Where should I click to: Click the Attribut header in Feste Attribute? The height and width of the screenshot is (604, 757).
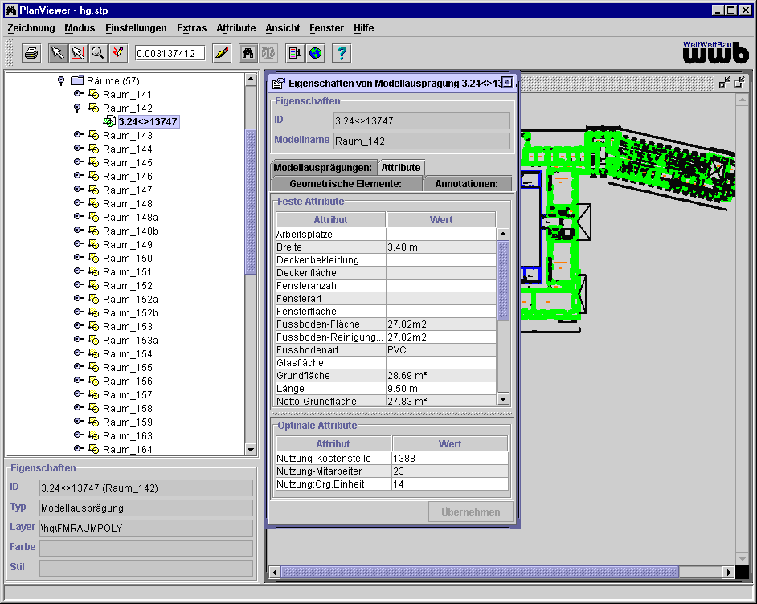point(331,219)
